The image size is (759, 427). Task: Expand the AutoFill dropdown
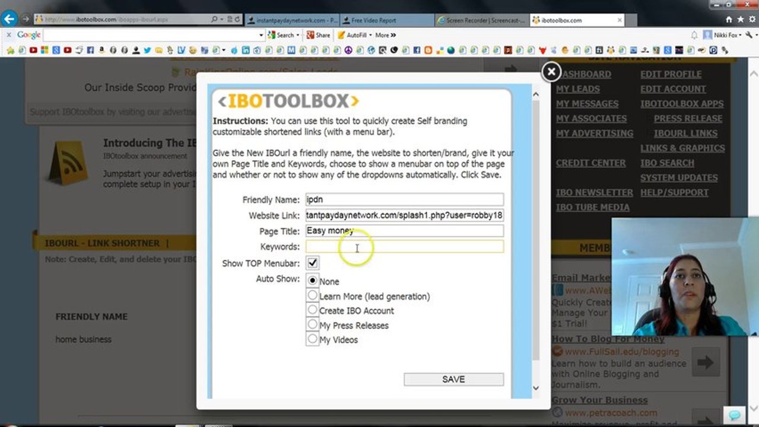click(x=370, y=35)
